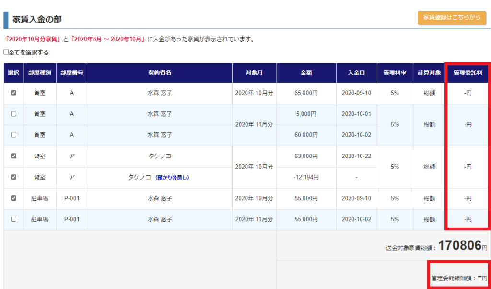The width and height of the screenshot is (491, 289).
Task: Click the 管理委託報酬額 total field
Action: click(459, 278)
